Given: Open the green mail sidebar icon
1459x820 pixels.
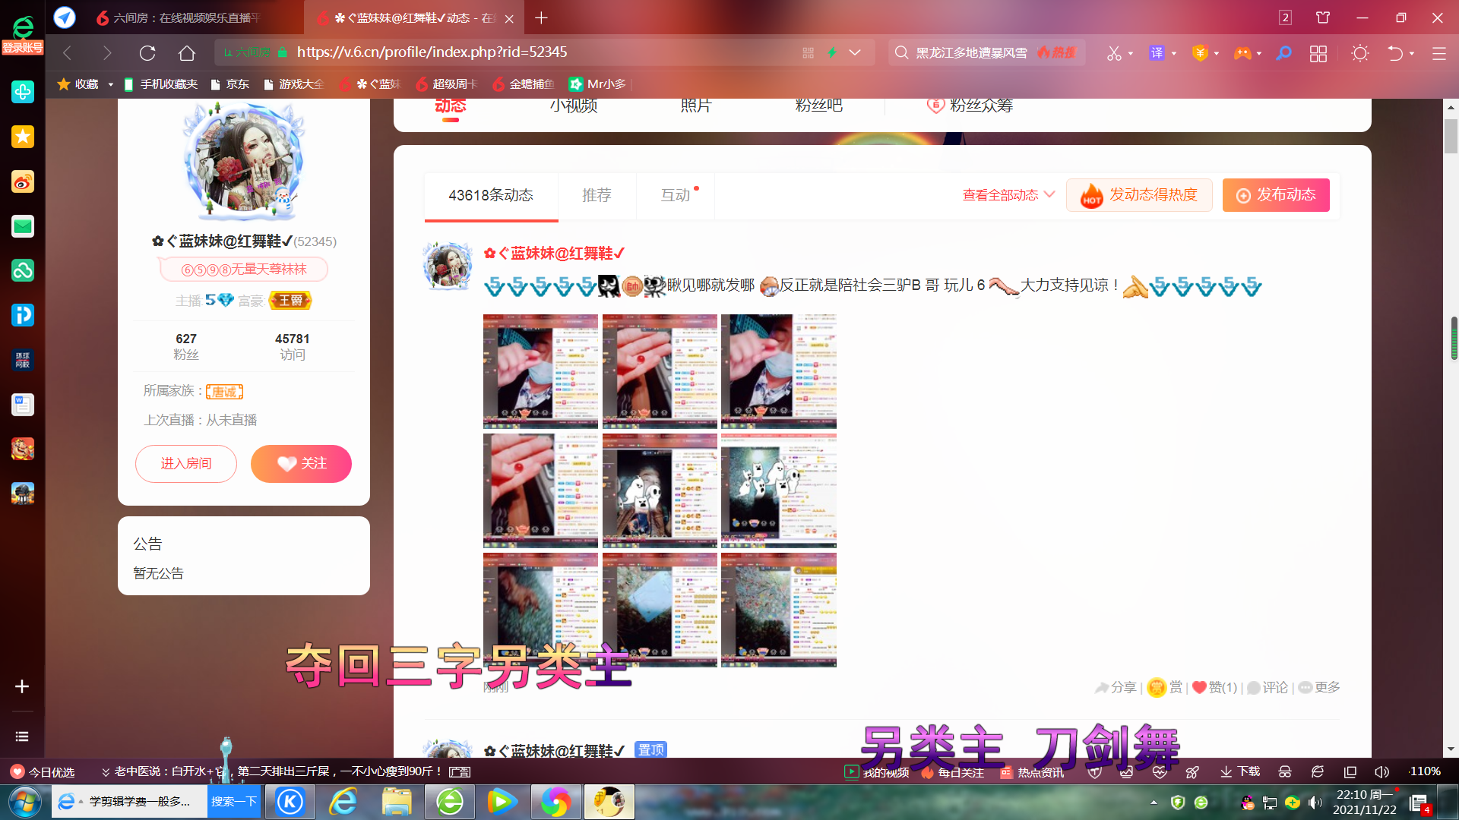Looking at the screenshot, I should (23, 226).
